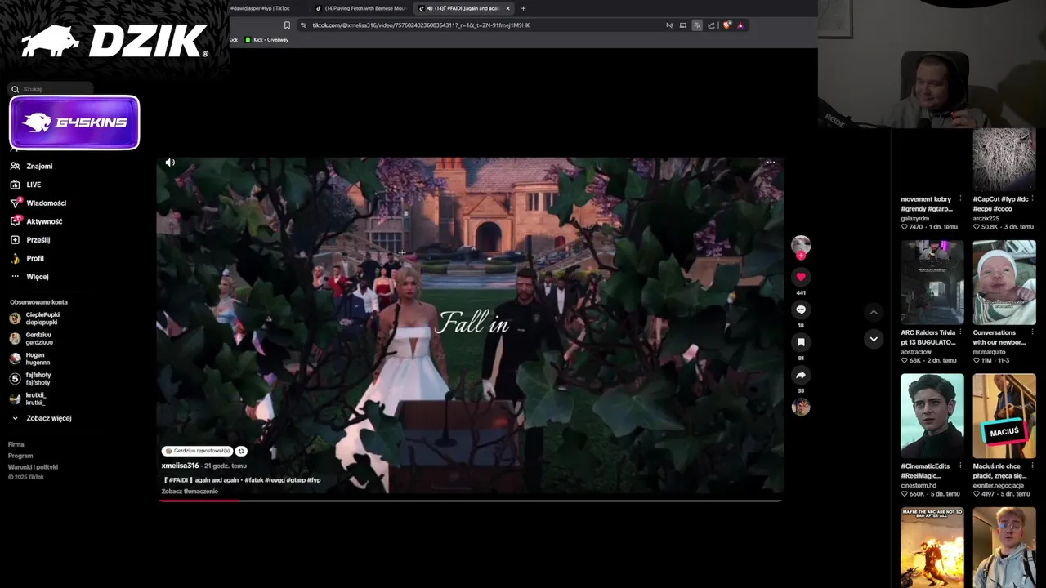
Task: Click the browser translate page icon
Action: pos(696,25)
